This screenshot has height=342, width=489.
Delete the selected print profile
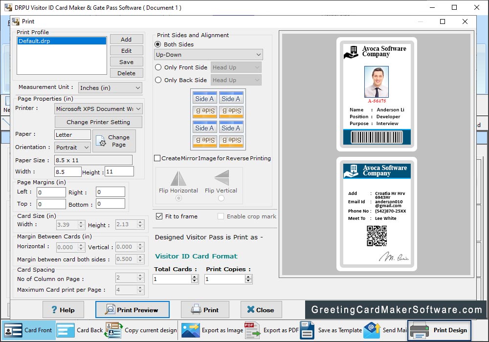coord(126,73)
